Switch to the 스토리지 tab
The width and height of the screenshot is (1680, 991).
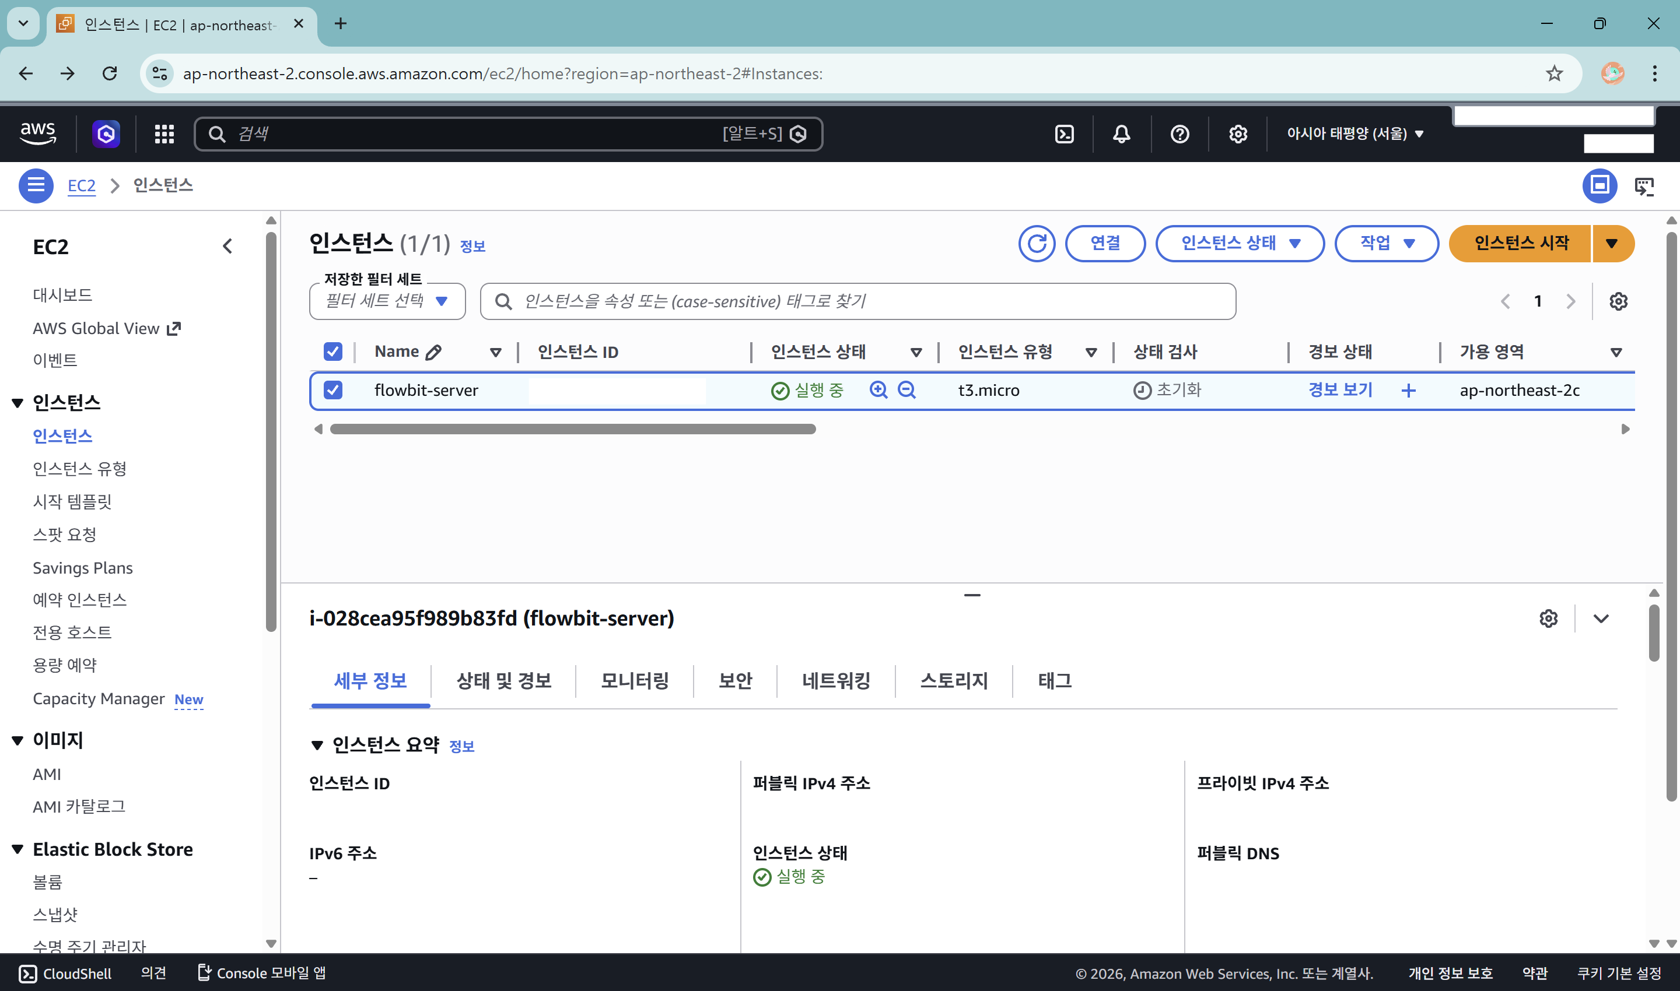(954, 681)
